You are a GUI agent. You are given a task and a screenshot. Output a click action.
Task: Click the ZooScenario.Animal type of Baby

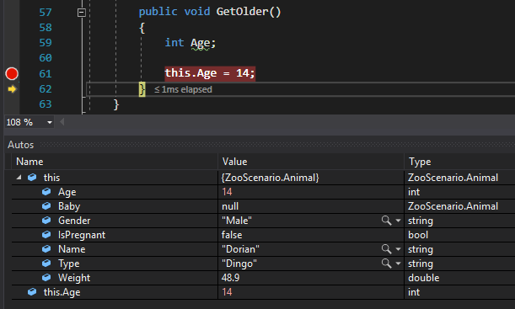pos(453,206)
